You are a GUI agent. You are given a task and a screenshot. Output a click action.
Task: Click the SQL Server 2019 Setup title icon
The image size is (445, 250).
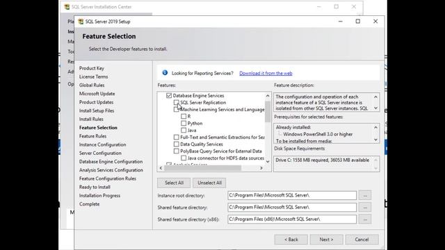[x=81, y=22]
